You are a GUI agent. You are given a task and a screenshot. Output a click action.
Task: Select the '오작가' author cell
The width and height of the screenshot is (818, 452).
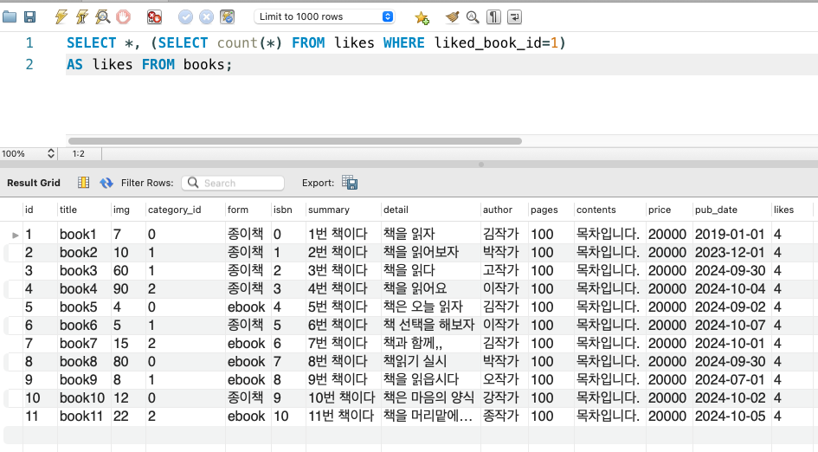[501, 379]
